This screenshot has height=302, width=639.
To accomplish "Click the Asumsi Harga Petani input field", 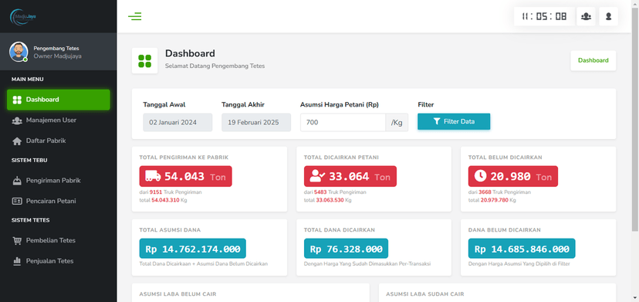I will 343,123.
